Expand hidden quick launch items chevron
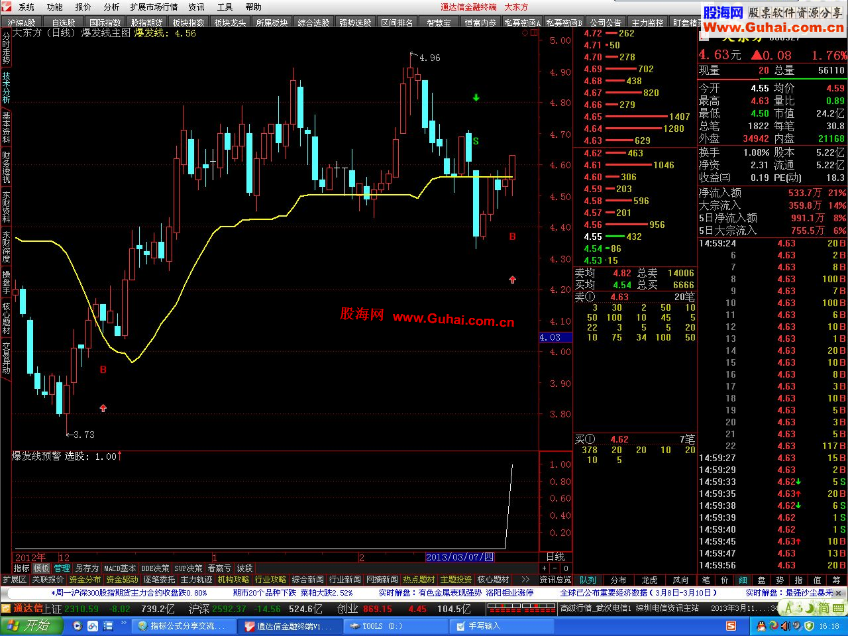Screen dimensions: 848x636 (124, 623)
